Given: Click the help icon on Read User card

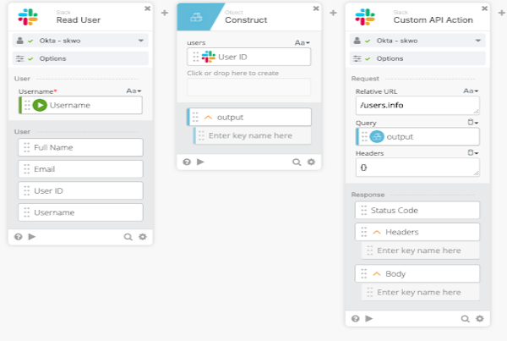Looking at the screenshot, I should click(x=19, y=237).
